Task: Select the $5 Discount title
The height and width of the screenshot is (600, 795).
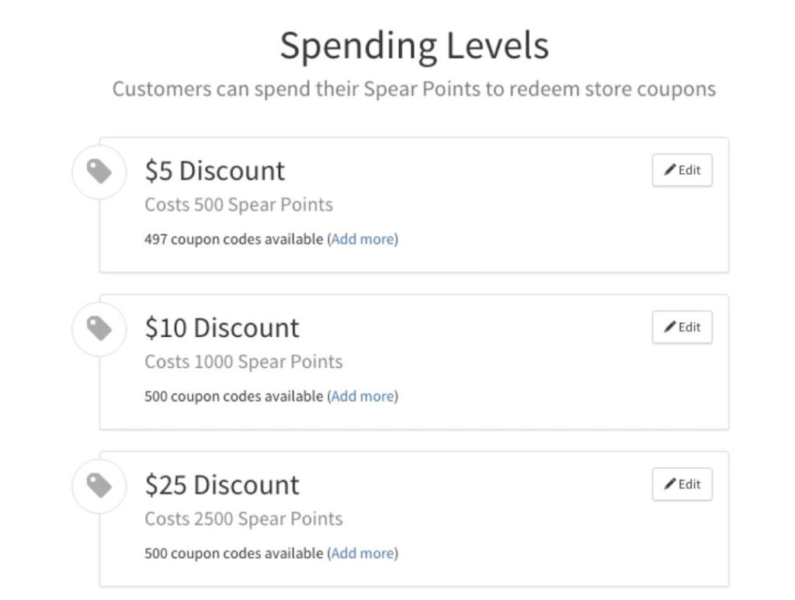Action: point(215,171)
